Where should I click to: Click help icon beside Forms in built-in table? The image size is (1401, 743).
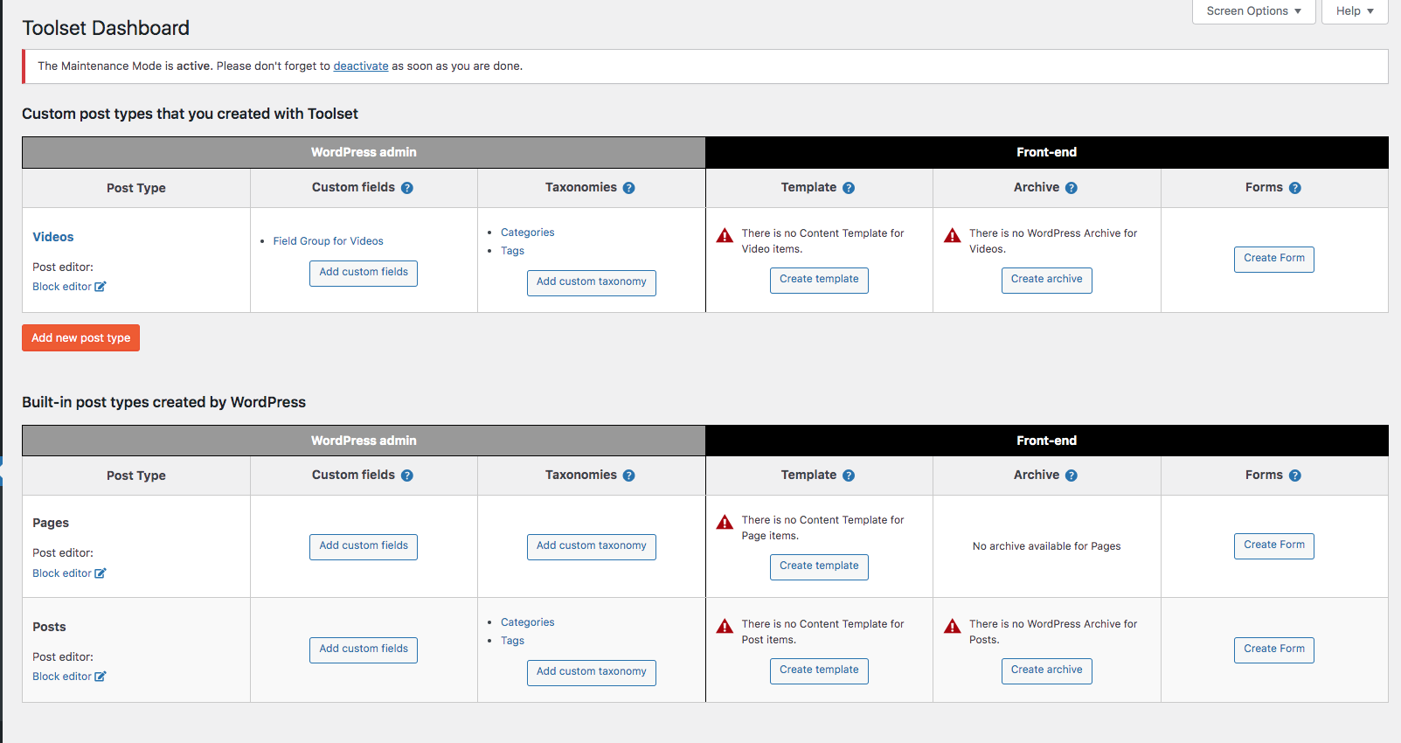(1295, 476)
